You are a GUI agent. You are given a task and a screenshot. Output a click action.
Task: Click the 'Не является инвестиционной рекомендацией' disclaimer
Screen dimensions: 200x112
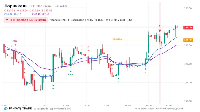pyautogui.click(x=159, y=109)
